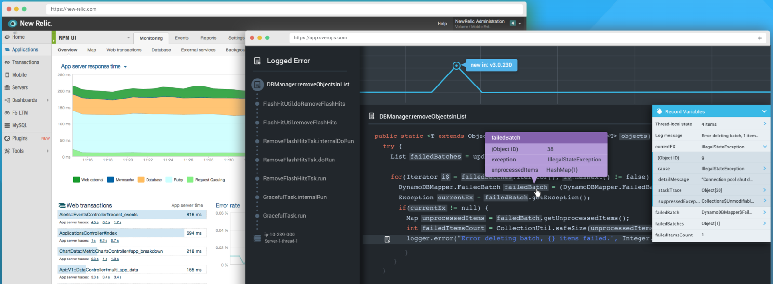Select Database sub-tab
Viewport: 773px width, 284px height.
tap(161, 50)
